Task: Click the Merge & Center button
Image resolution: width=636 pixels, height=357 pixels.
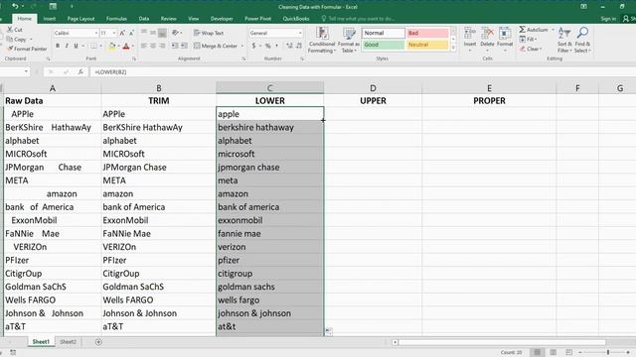Action: coord(216,47)
